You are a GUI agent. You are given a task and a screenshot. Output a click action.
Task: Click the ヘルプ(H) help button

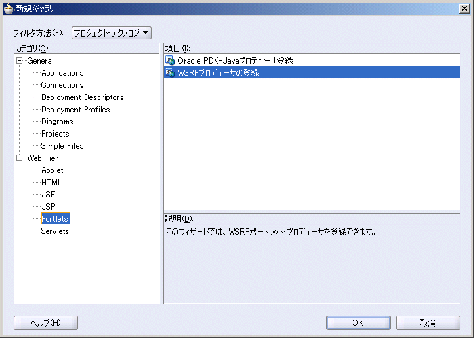45,323
